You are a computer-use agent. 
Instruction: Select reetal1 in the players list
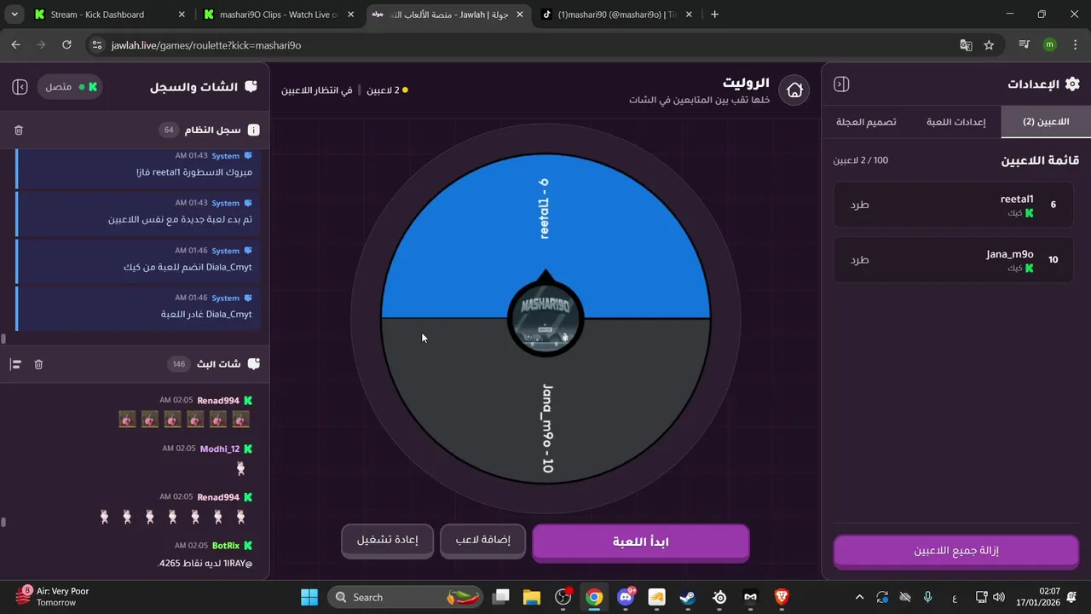click(954, 205)
